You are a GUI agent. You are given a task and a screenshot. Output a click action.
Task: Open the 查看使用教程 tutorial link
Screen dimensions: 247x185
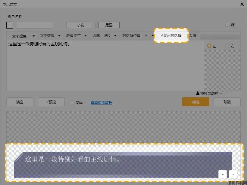(x=101, y=102)
